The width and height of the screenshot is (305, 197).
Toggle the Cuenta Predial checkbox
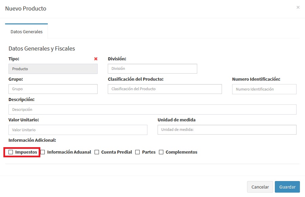[x=97, y=152]
